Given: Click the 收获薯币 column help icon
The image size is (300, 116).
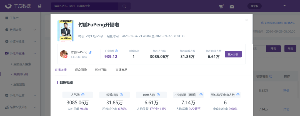Looking at the screenshot, I should (271, 77).
